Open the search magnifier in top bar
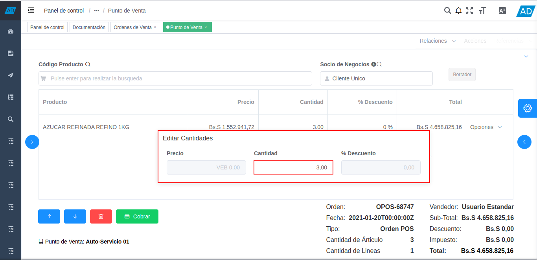 [x=447, y=11]
